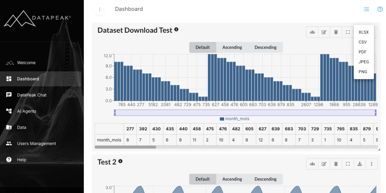This screenshot has width=386, height=193.
Task: Open the three-dot menu on Test 2
Action: tap(372, 164)
